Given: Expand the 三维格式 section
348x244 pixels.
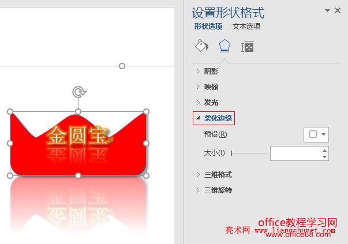Looking at the screenshot, I should pos(214,175).
